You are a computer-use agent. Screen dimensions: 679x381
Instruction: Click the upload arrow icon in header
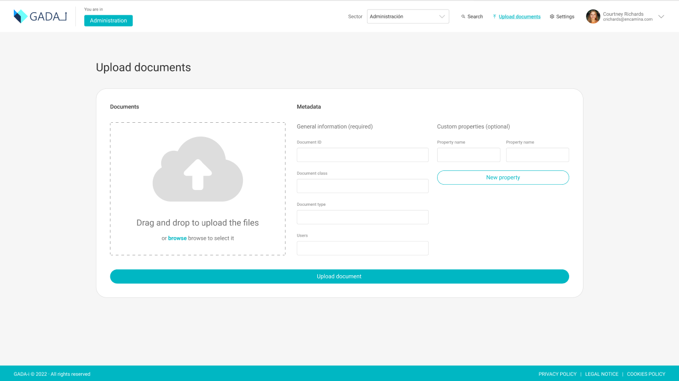(x=494, y=16)
